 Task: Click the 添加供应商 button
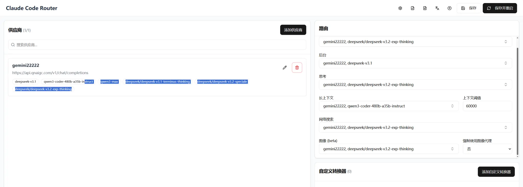point(293,30)
